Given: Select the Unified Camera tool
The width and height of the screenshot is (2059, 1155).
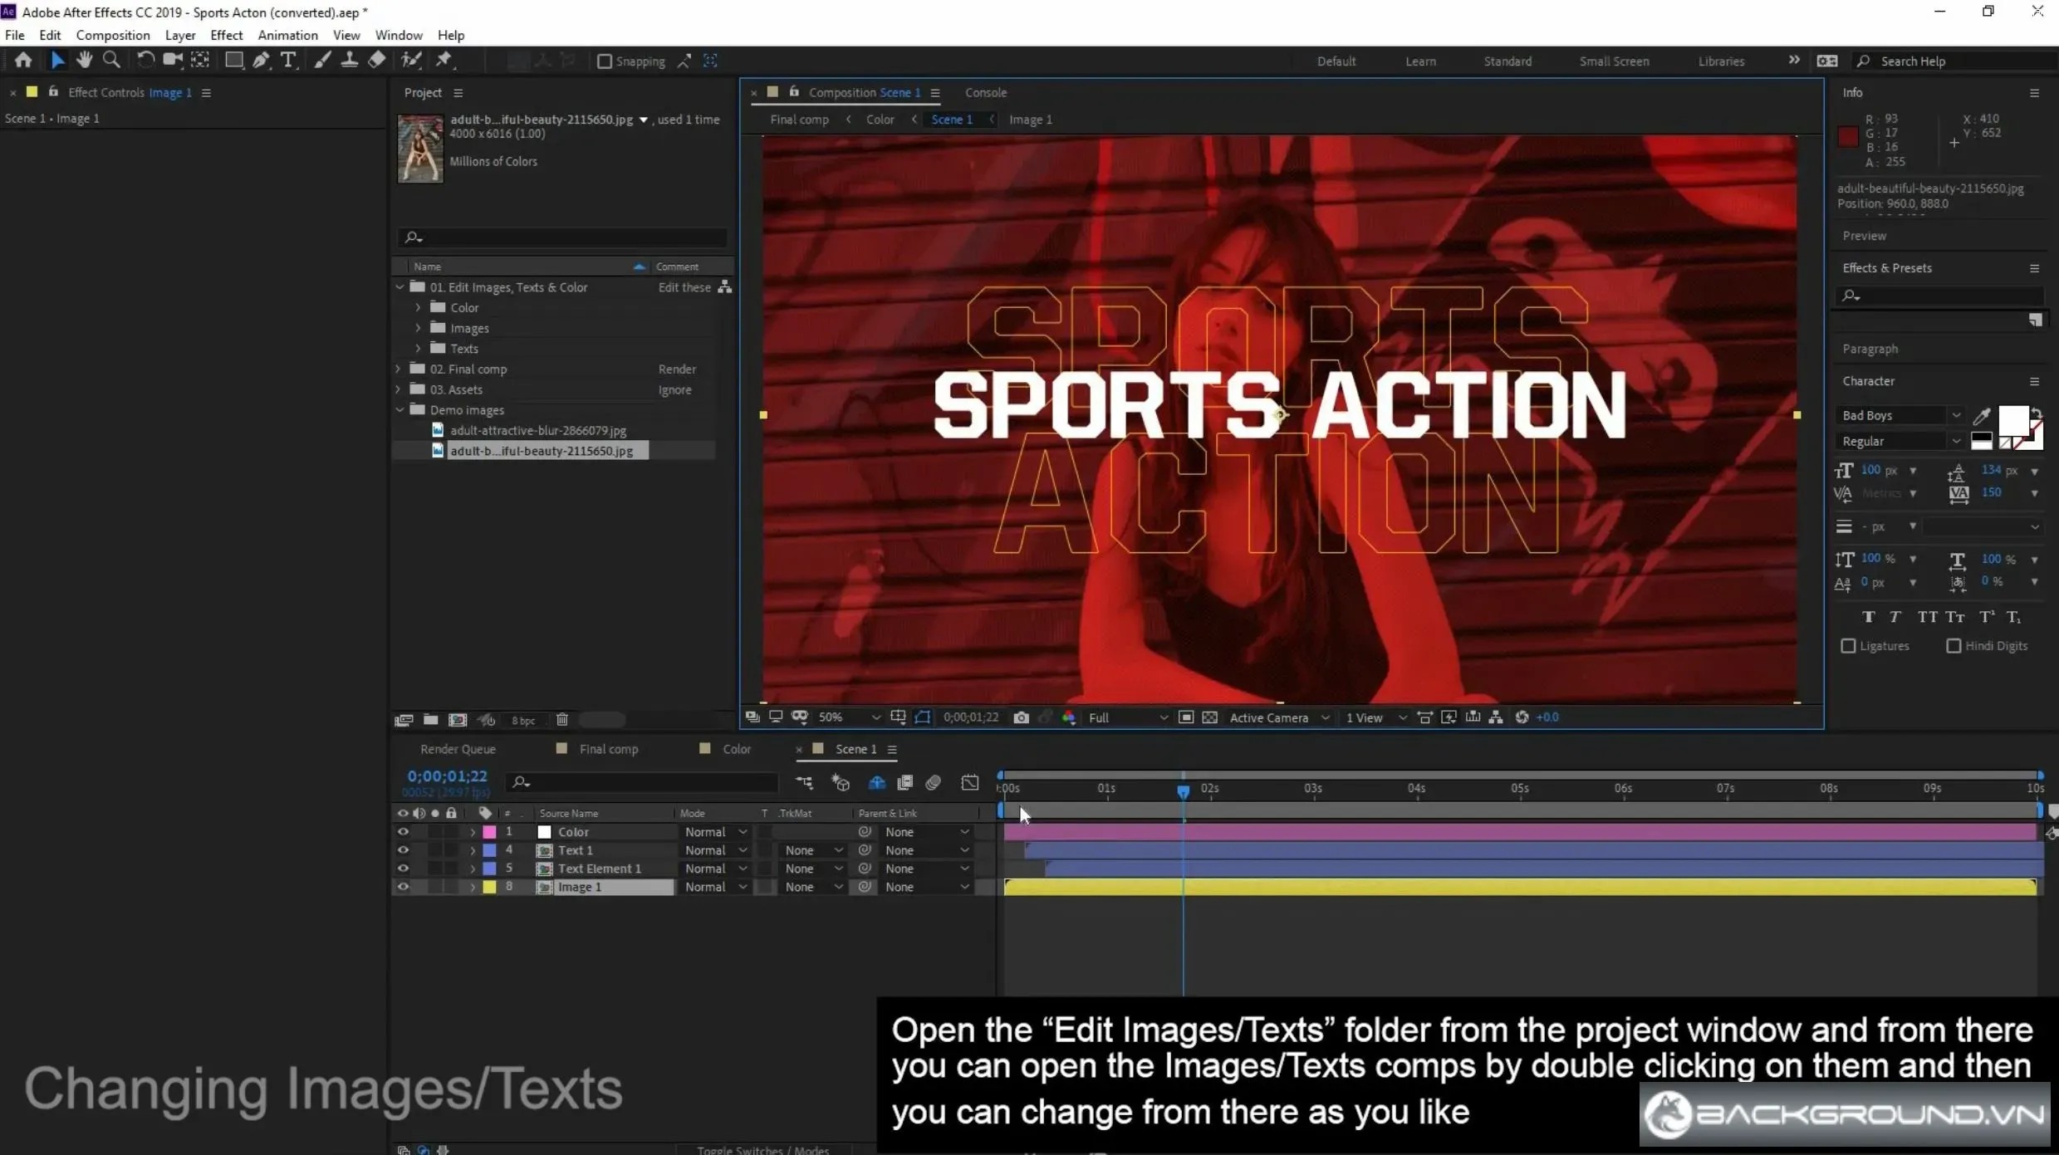Looking at the screenshot, I should click(173, 60).
